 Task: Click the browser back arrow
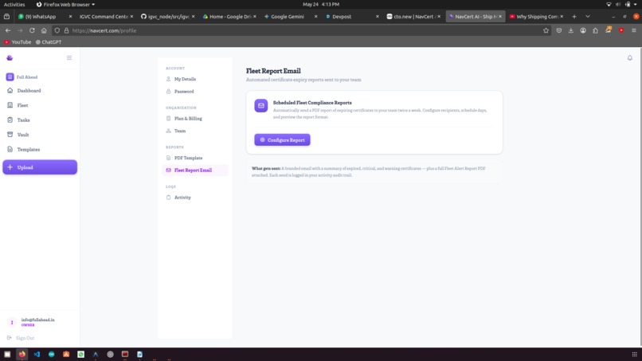pyautogui.click(x=8, y=30)
